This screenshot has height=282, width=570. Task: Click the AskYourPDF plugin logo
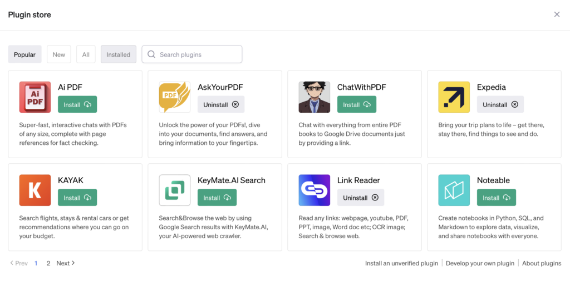174,97
